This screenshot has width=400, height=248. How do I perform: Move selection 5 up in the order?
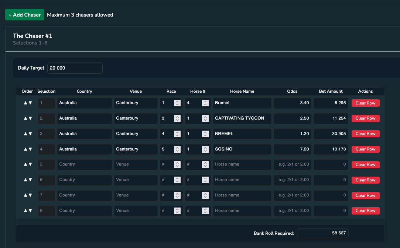pyautogui.click(x=25, y=164)
